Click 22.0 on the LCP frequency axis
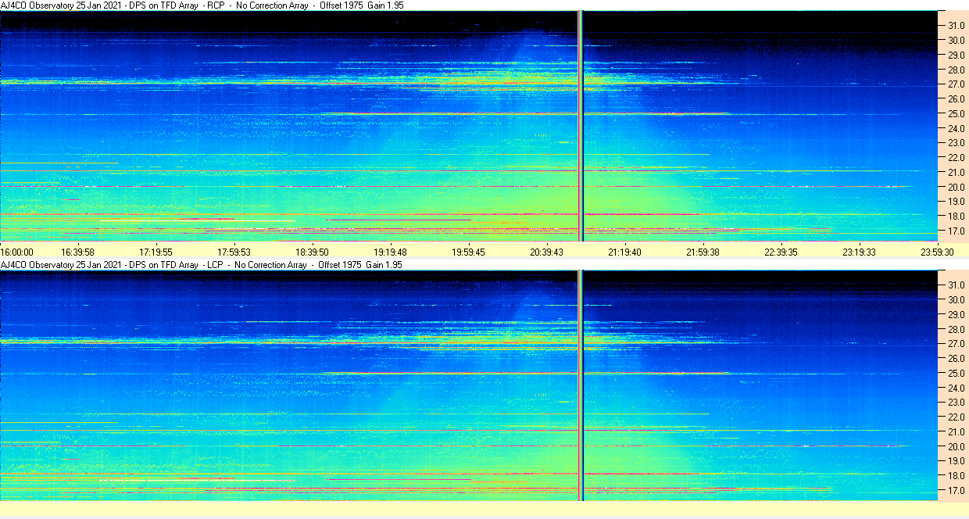 click(x=956, y=417)
